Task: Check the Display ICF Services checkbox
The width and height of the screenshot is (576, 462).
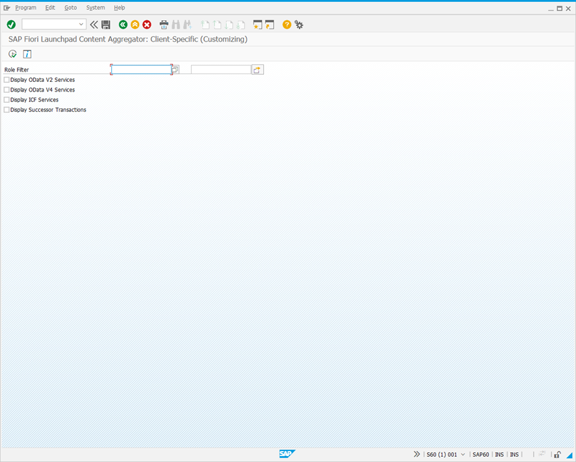Action: click(x=6, y=99)
